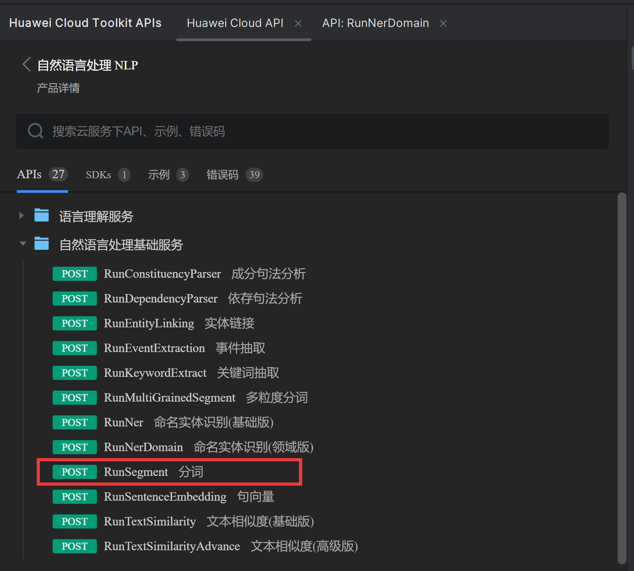Image resolution: width=634 pixels, height=571 pixels.
Task: Click the 语言理解服务 folder label
Action: click(96, 216)
